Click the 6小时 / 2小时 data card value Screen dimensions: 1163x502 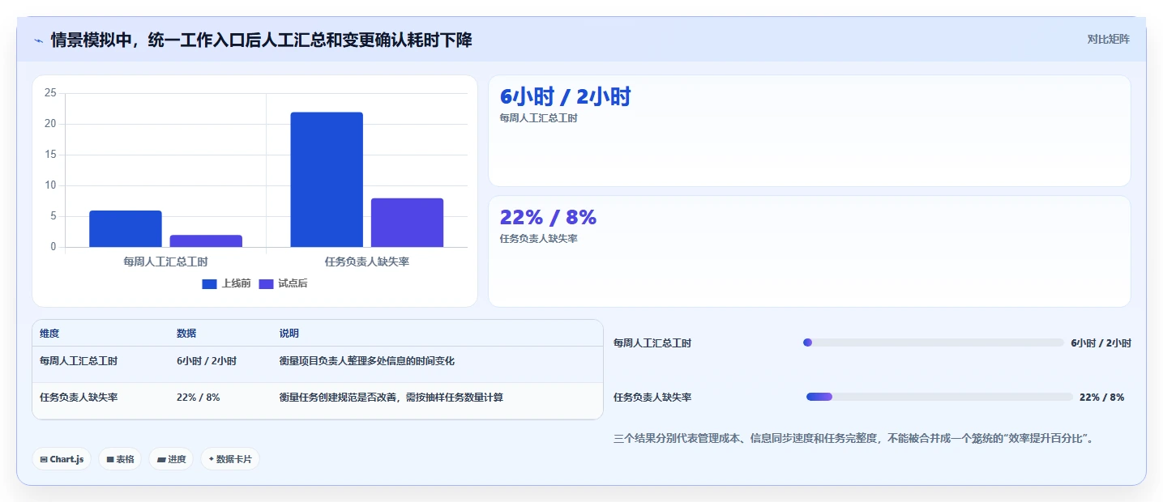565,97
